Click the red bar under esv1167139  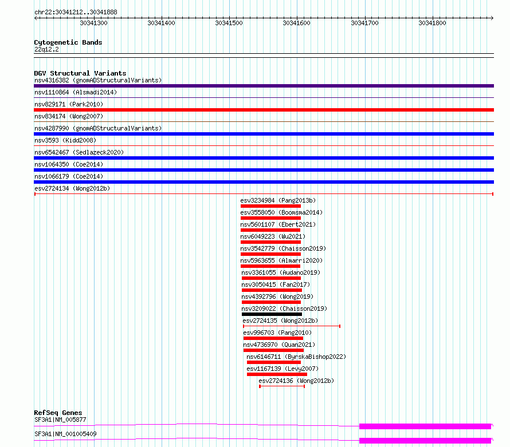click(x=277, y=374)
